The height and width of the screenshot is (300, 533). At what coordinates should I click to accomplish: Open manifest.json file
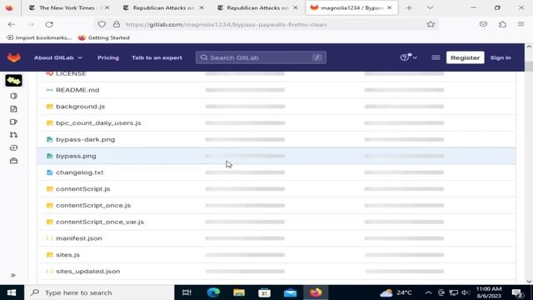pos(79,238)
